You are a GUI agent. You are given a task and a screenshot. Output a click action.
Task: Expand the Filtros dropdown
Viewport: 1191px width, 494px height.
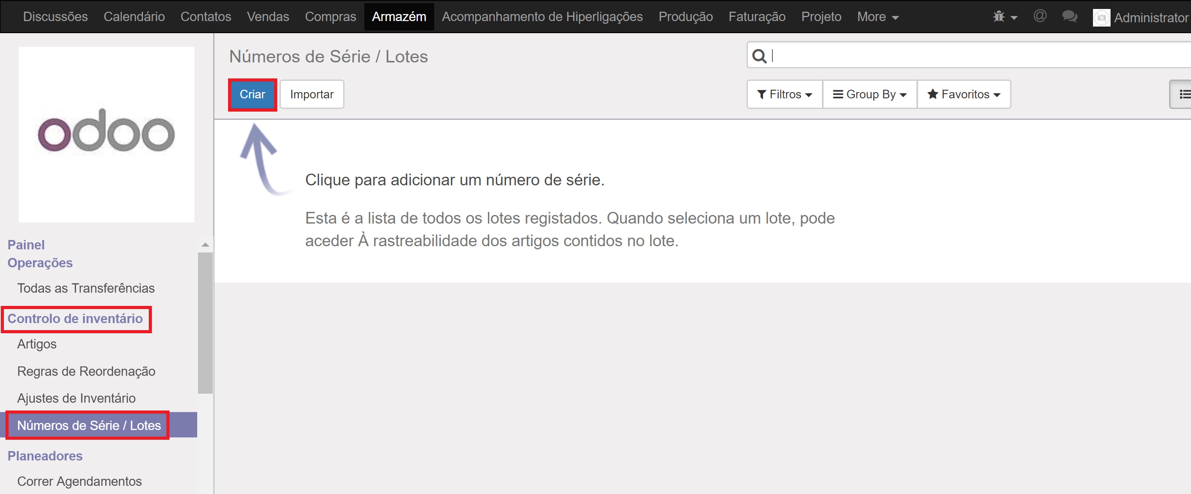click(x=784, y=94)
